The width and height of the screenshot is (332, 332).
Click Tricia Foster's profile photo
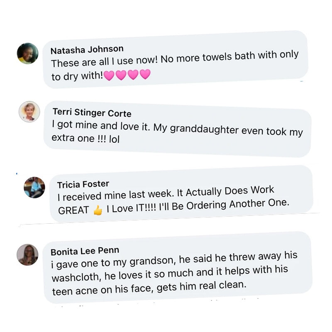pyautogui.click(x=34, y=187)
